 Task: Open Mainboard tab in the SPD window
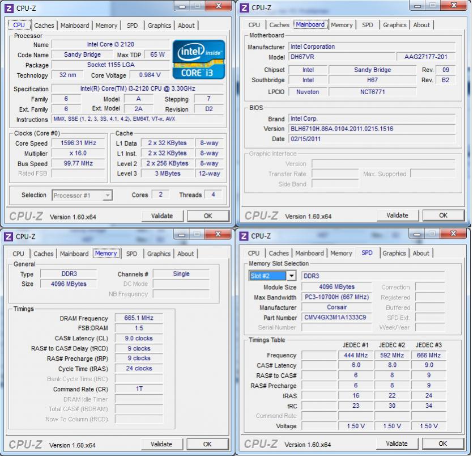[x=309, y=253]
